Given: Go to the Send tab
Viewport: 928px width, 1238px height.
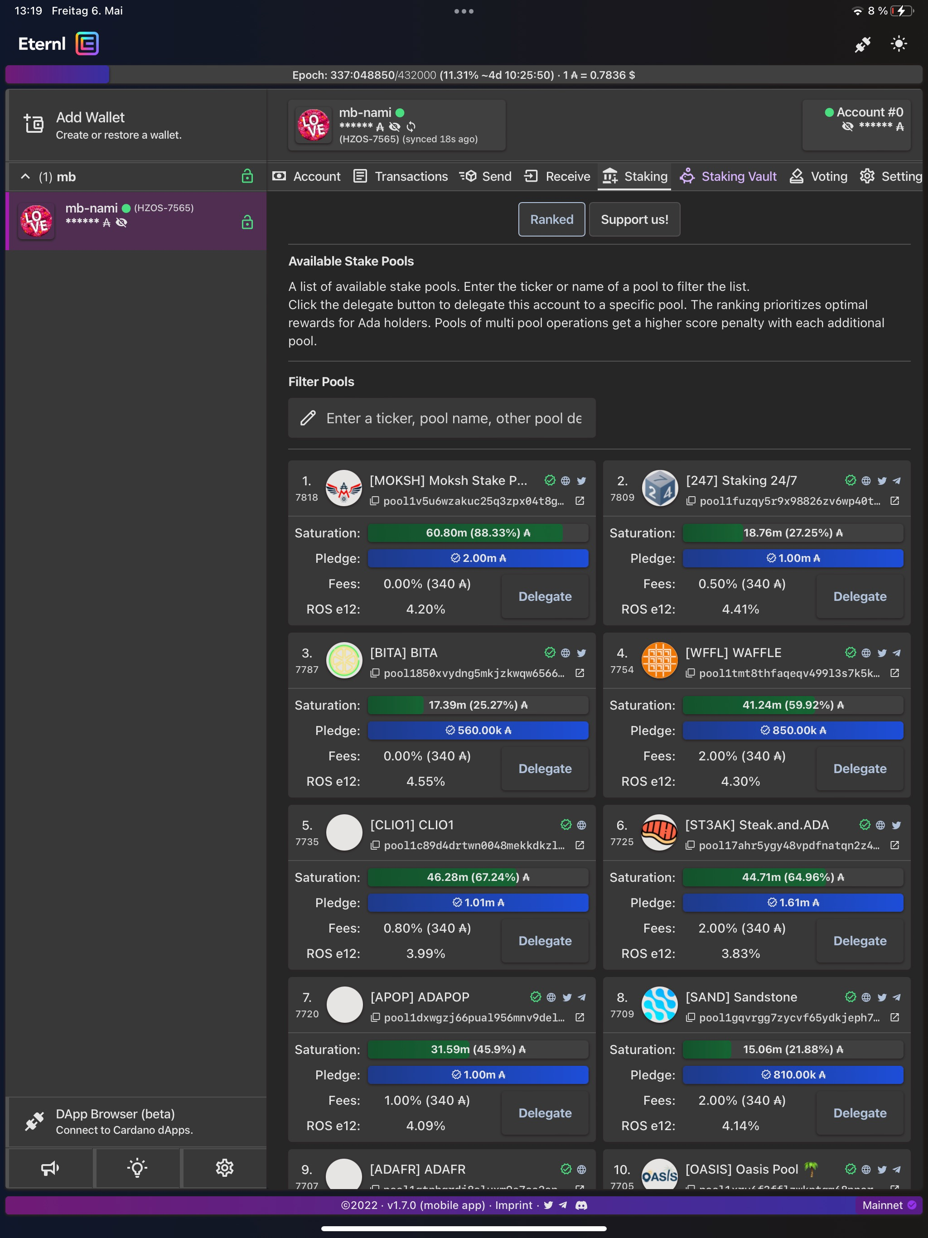Looking at the screenshot, I should [485, 176].
